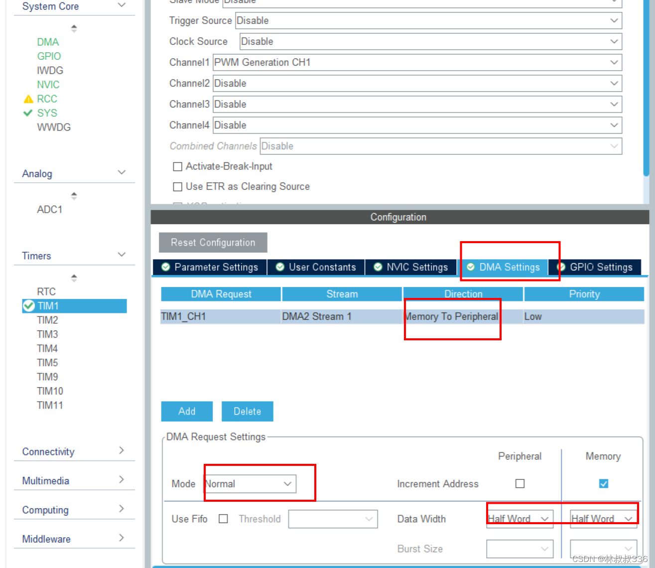Viewport: 655px width, 568px height.
Task: Switch to DMA Settings tab
Action: 503,267
